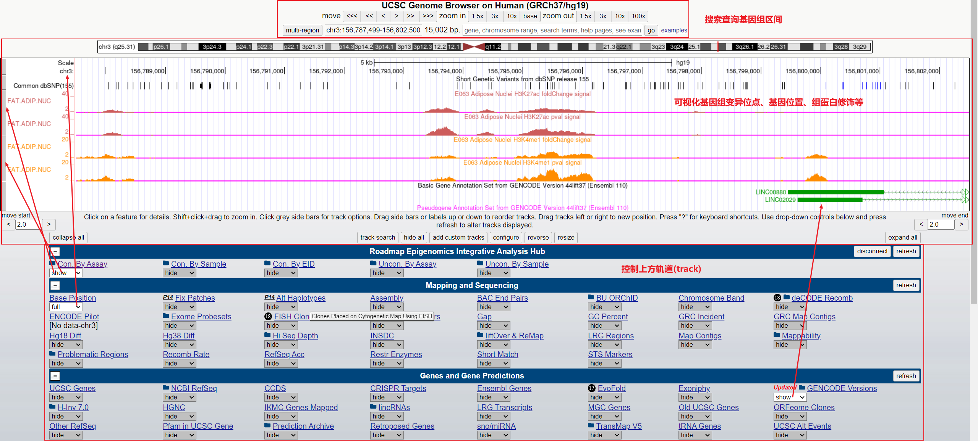This screenshot has width=978, height=441.
Task: Open the examples link
Action: 674,31
